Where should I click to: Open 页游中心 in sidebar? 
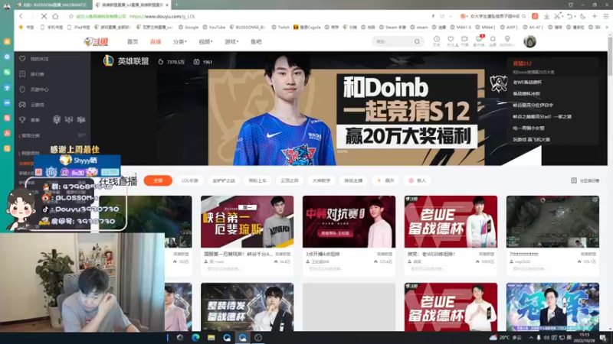[39, 89]
